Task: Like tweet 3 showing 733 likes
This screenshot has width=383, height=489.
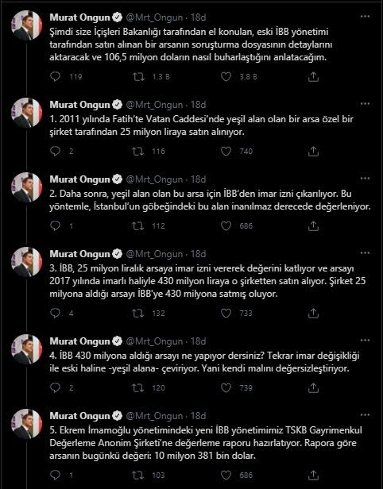Action: [x=226, y=313]
